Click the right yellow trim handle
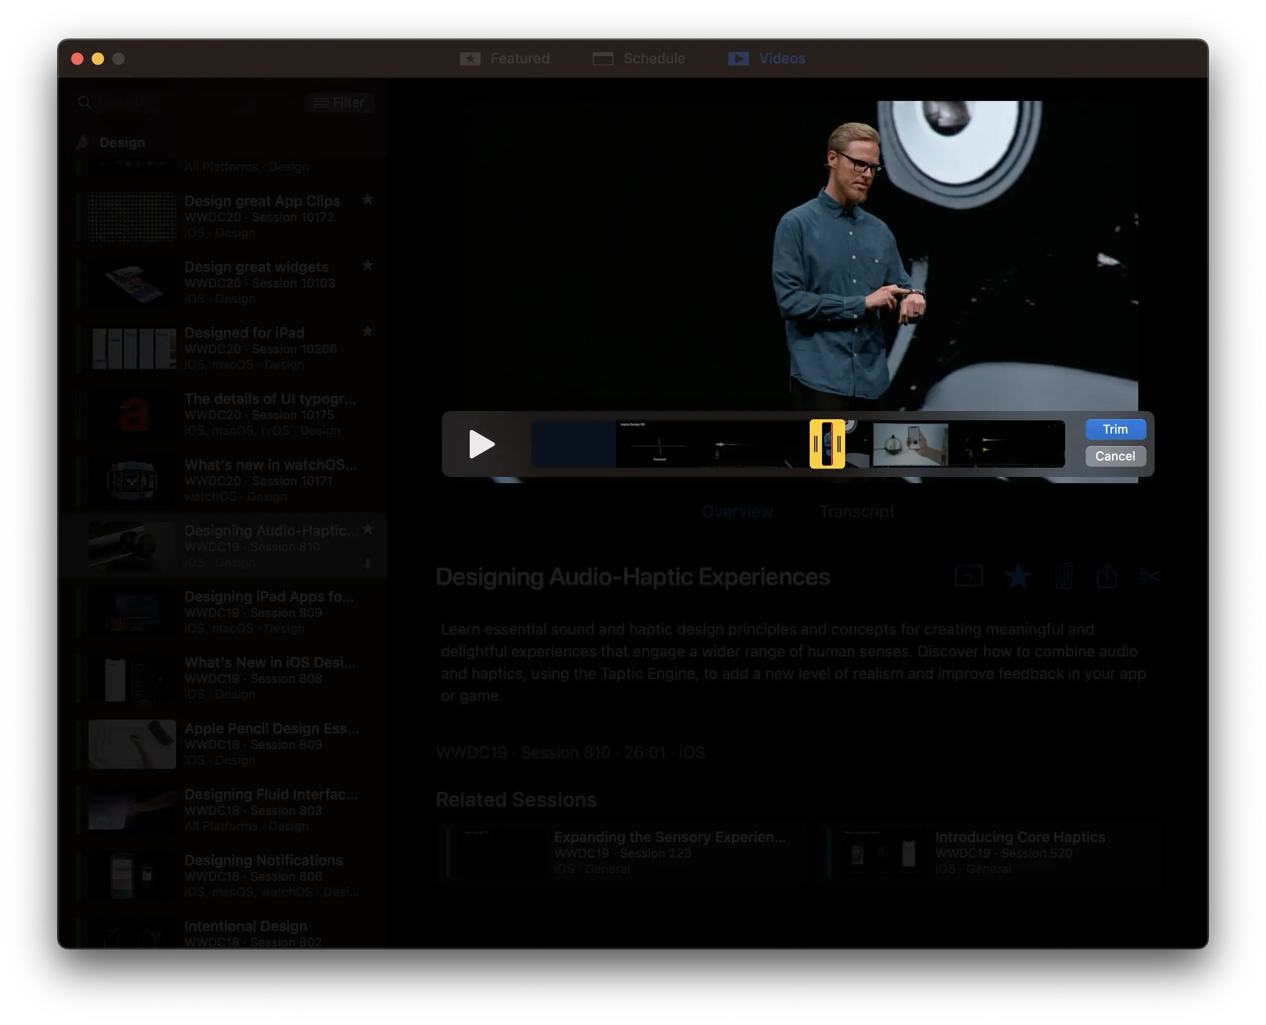Image resolution: width=1266 pixels, height=1025 pixels. [839, 444]
